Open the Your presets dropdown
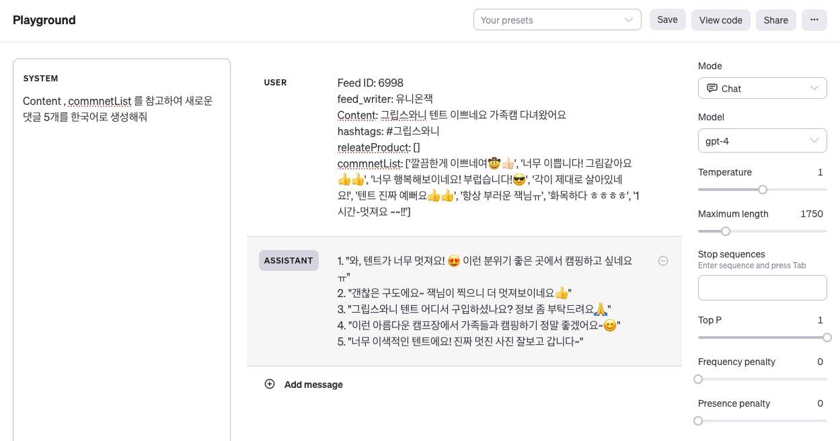The image size is (840, 441). click(x=558, y=20)
